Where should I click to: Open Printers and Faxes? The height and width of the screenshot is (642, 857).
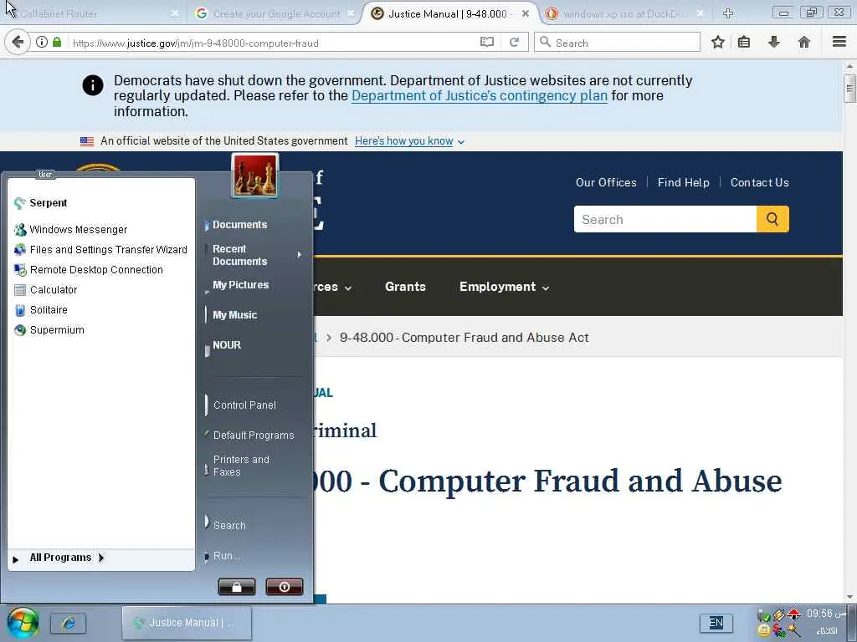click(241, 466)
